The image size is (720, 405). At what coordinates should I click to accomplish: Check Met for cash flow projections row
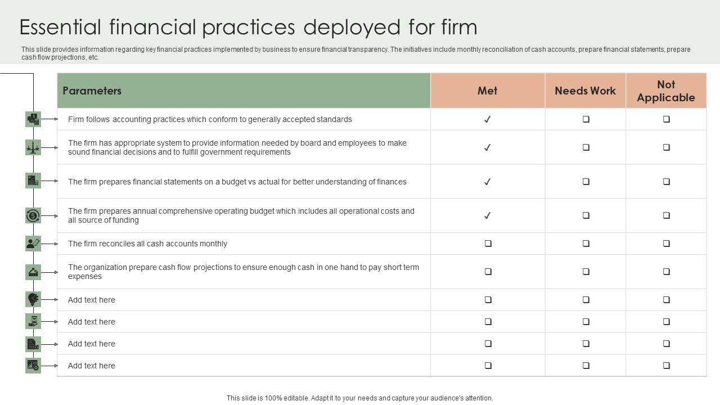pyautogui.click(x=488, y=272)
